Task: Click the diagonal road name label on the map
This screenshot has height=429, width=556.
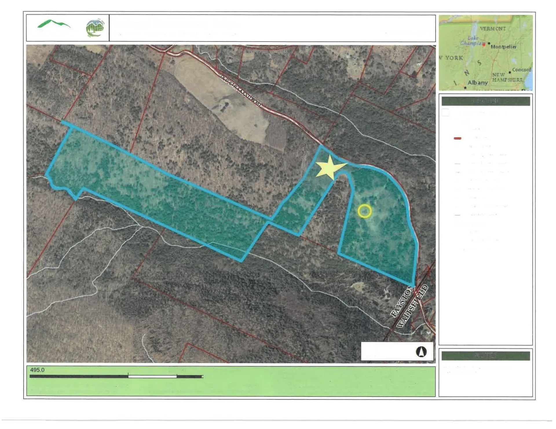Action: (241, 91)
